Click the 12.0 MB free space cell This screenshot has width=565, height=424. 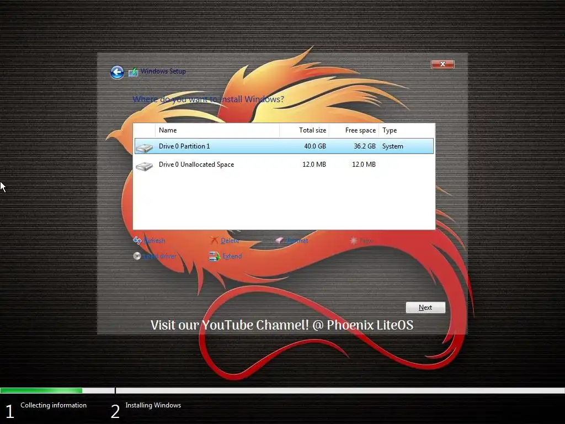click(x=364, y=165)
